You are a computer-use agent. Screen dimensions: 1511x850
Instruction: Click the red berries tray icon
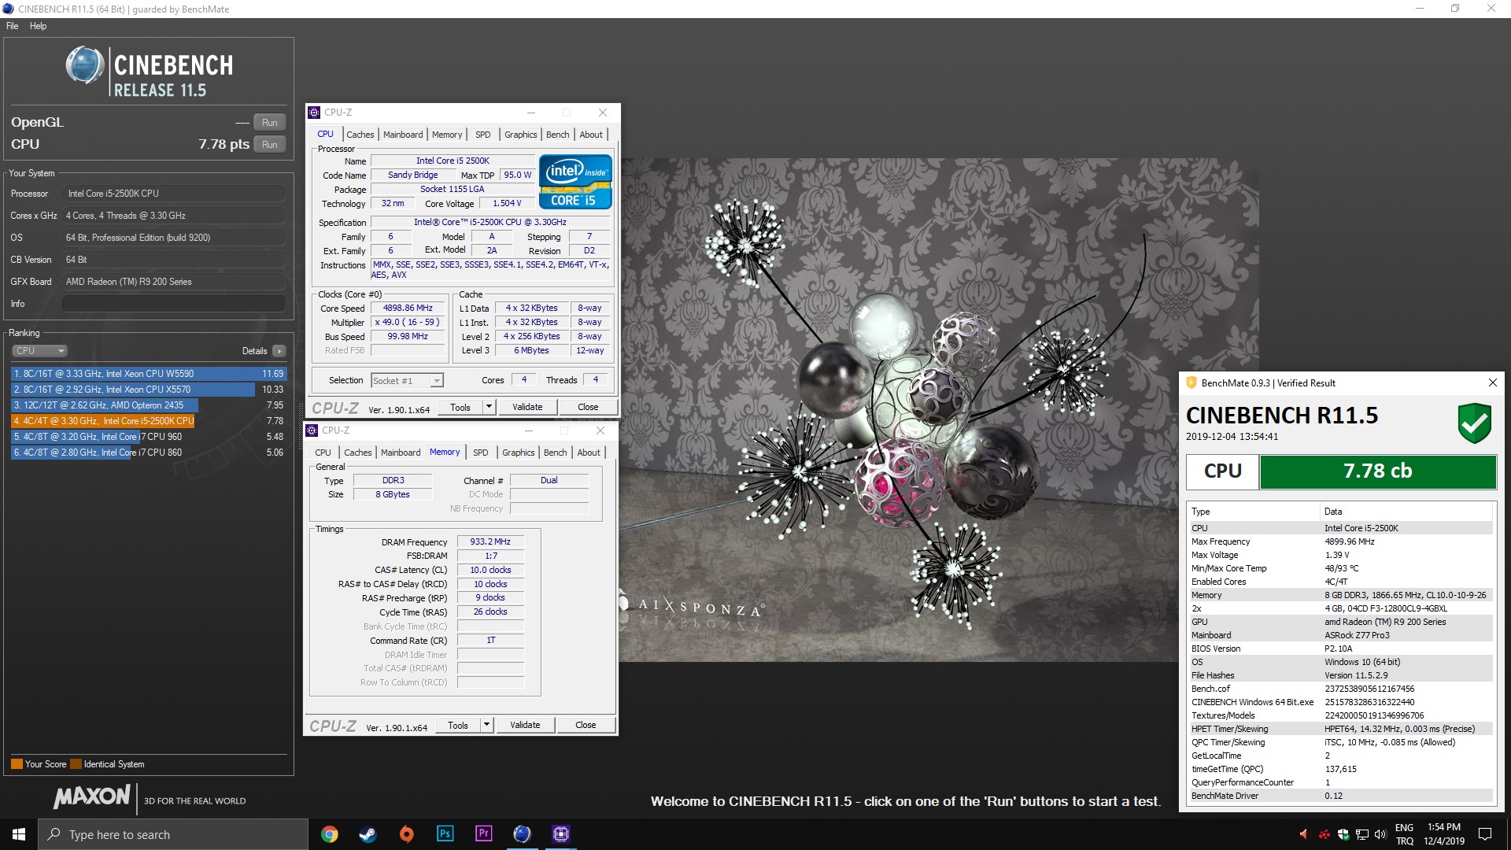point(1324,834)
